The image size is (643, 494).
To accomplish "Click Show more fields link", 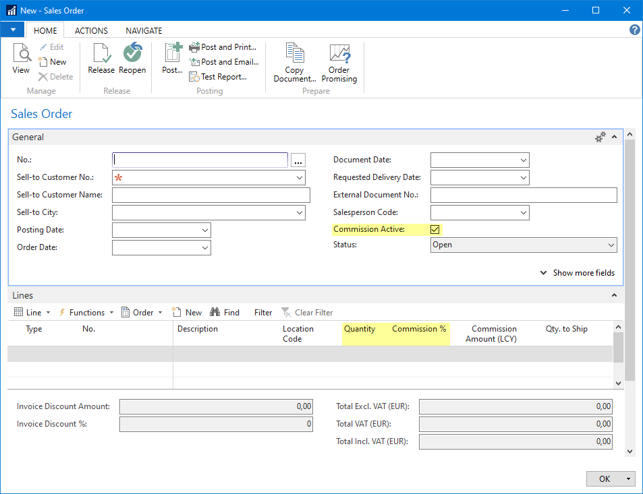I will click(578, 273).
